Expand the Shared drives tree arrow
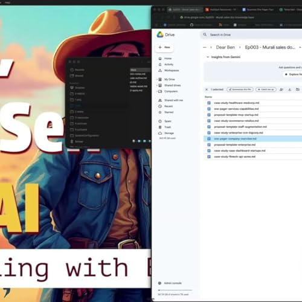 (157, 85)
